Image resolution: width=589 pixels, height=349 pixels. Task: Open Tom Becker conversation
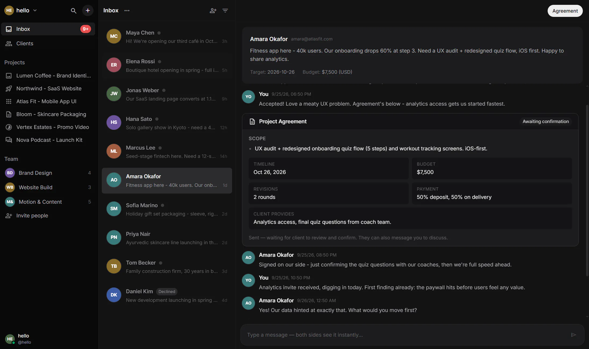click(x=167, y=267)
